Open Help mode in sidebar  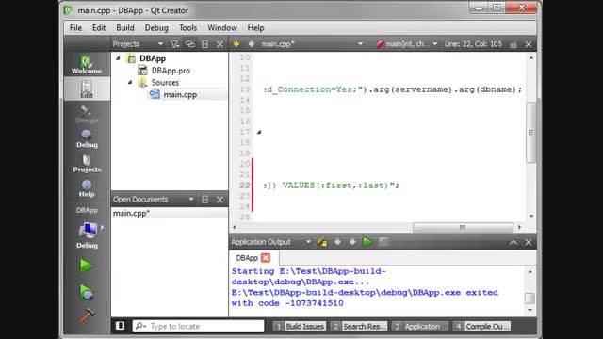tap(87, 188)
